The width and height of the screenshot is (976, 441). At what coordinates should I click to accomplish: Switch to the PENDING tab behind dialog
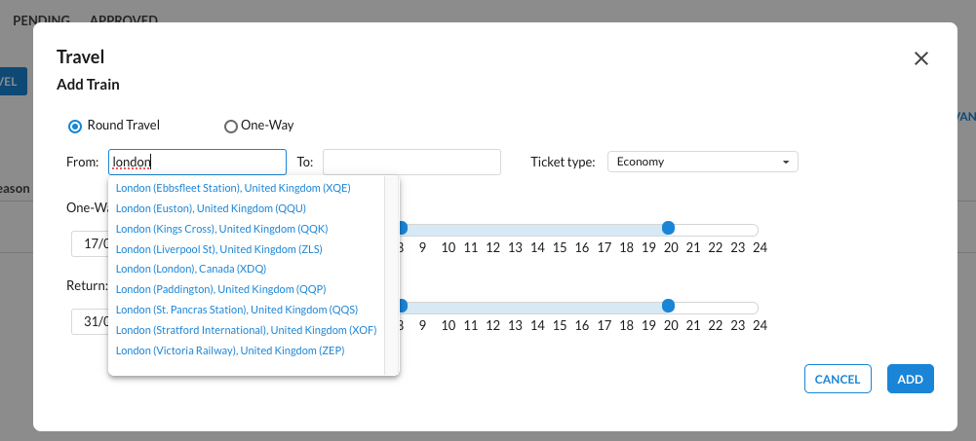coord(41,19)
